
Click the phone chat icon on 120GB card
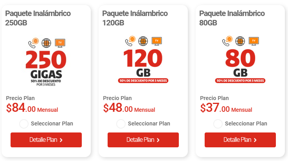tap(130, 41)
